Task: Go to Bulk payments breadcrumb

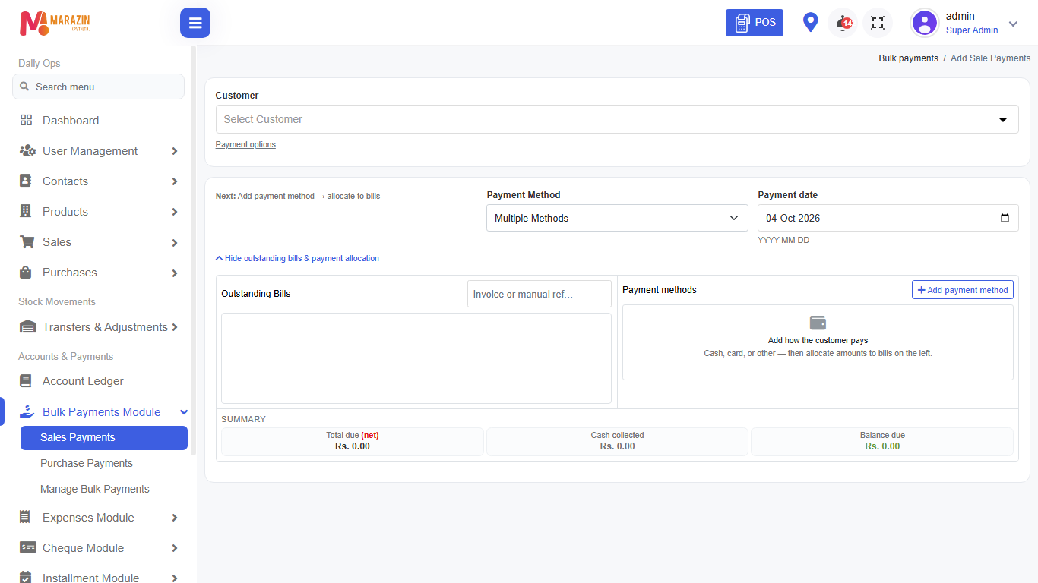Action: (x=908, y=58)
